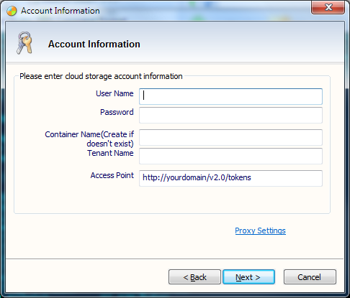Select the Container Name input field

pyautogui.click(x=230, y=137)
